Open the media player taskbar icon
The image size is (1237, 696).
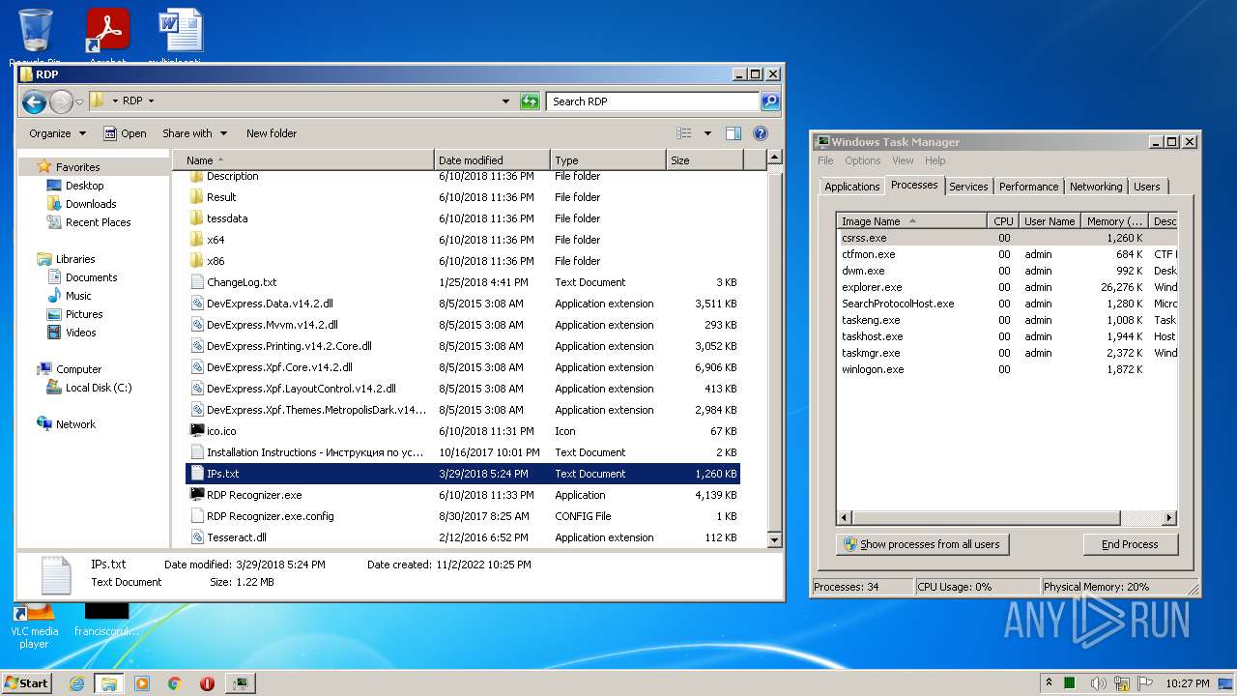(x=142, y=683)
